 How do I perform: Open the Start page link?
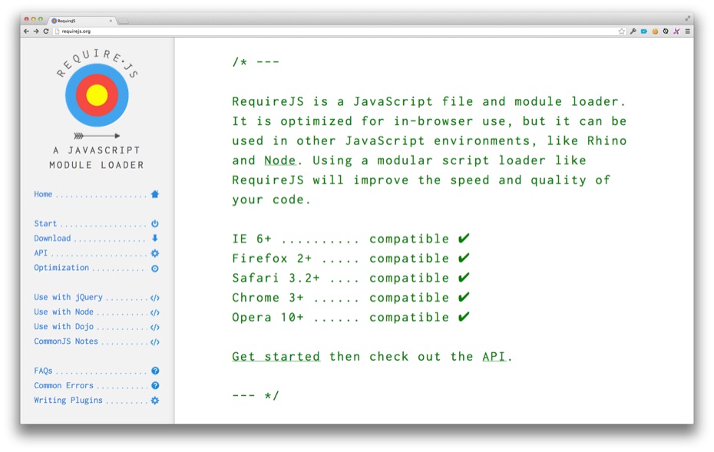[x=45, y=223]
